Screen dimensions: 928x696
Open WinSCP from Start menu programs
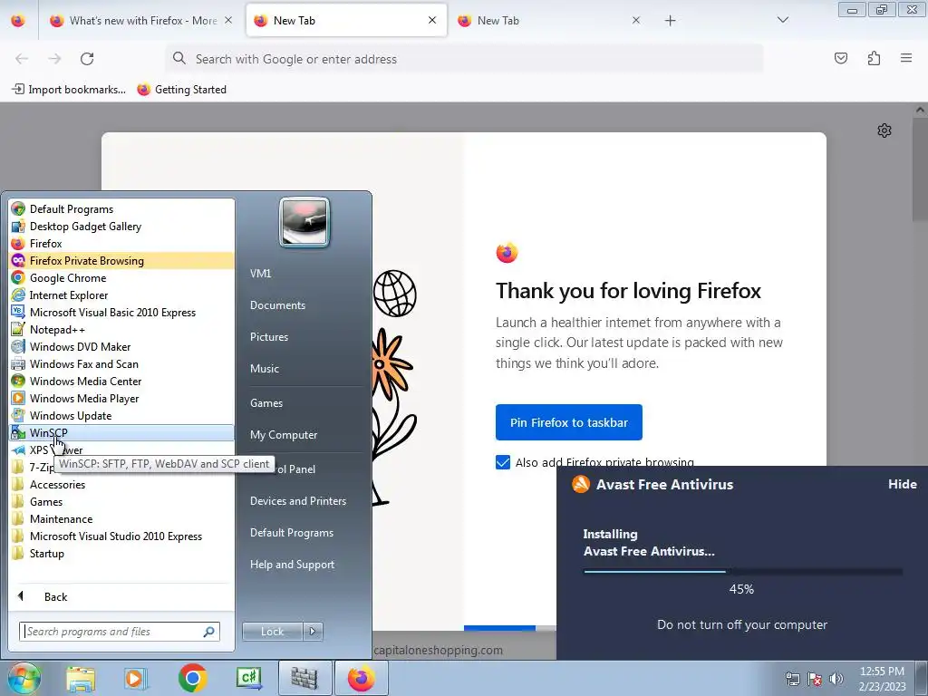[121, 432]
